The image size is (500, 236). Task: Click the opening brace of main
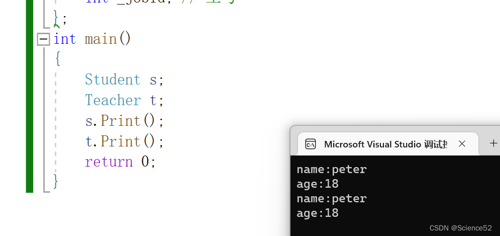click(57, 59)
